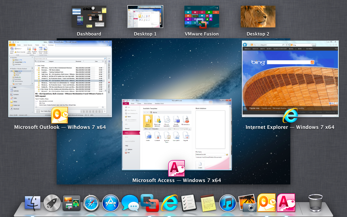Image resolution: width=347 pixels, height=217 pixels.
Task: Activate the Internet Explorer Bing window
Action: [290, 79]
